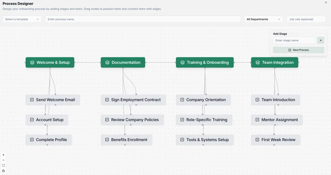Select the Account Setup task

pos(47,120)
